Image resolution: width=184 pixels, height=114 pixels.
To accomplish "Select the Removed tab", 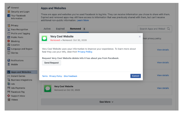I will pos(78,29).
